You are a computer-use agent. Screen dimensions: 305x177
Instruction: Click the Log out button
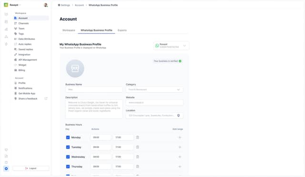coord(31,168)
